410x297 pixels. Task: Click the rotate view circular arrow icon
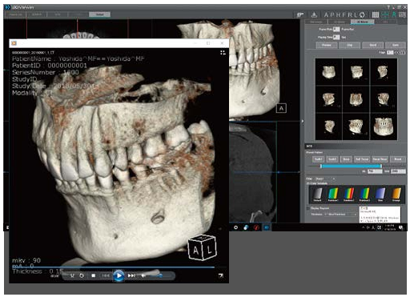[362, 14]
